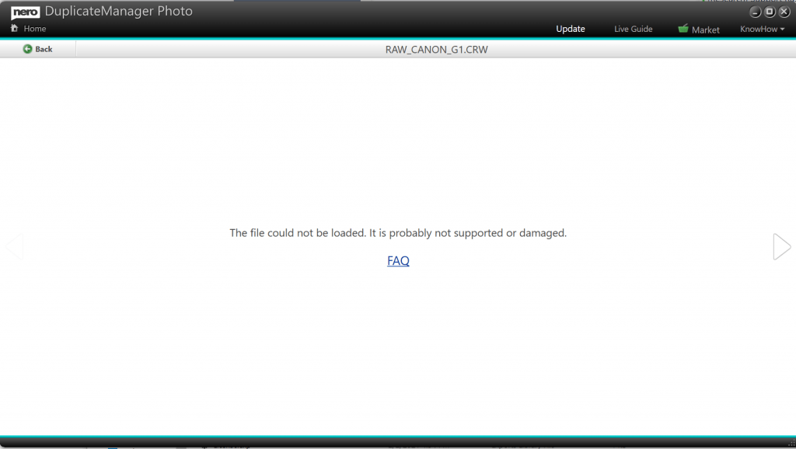Expand the KnowHow dropdown menu
The width and height of the screenshot is (796, 449).
758,29
